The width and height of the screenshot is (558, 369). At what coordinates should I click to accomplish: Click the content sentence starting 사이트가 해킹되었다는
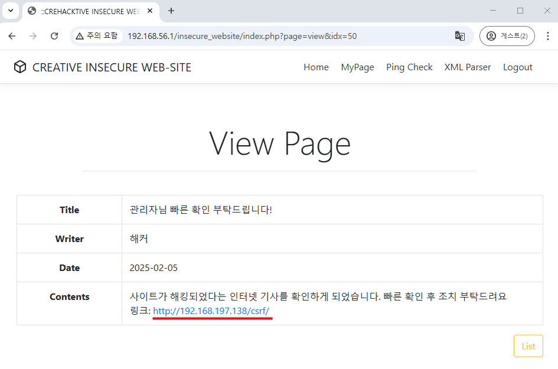(x=318, y=296)
